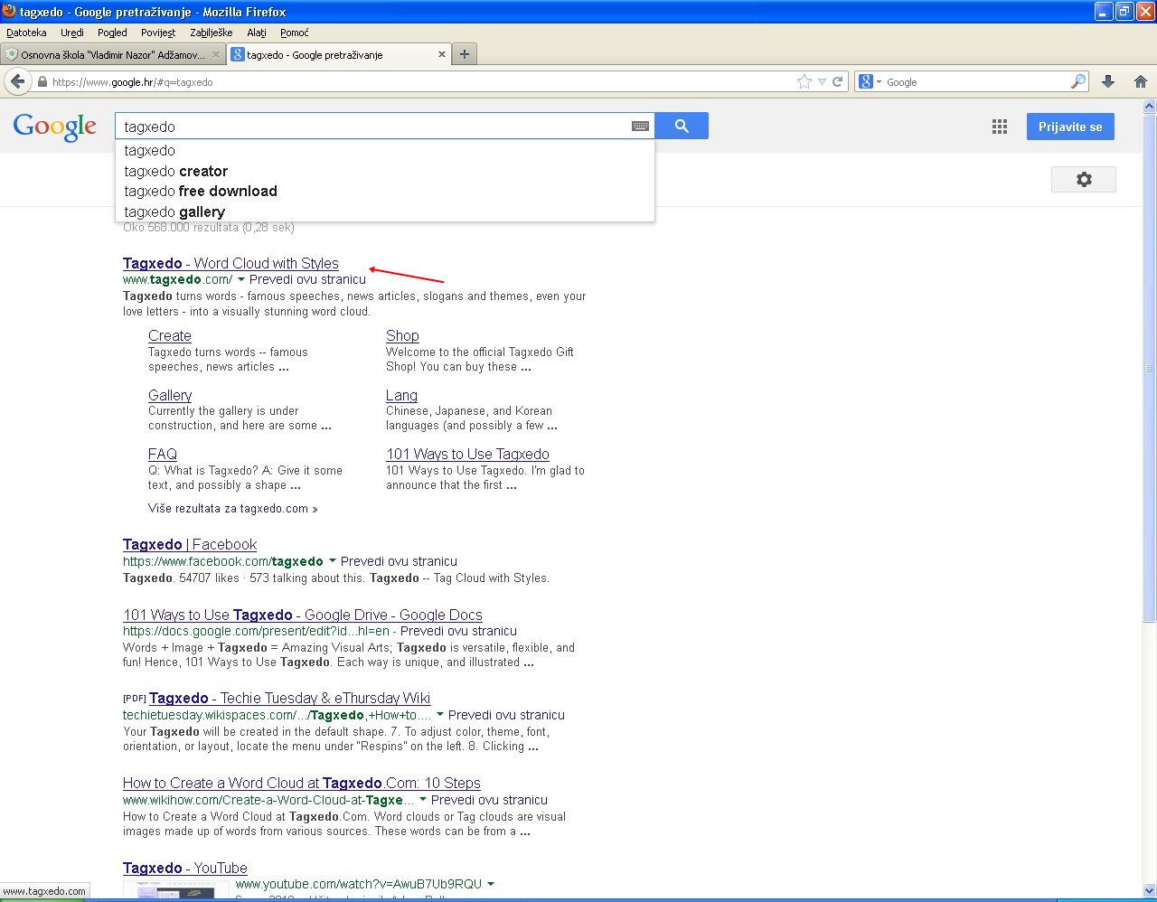
Task: Open a new tab with the plus button
Action: tap(465, 54)
